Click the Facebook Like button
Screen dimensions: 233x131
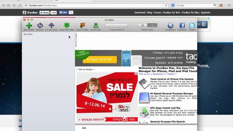click(63, 12)
